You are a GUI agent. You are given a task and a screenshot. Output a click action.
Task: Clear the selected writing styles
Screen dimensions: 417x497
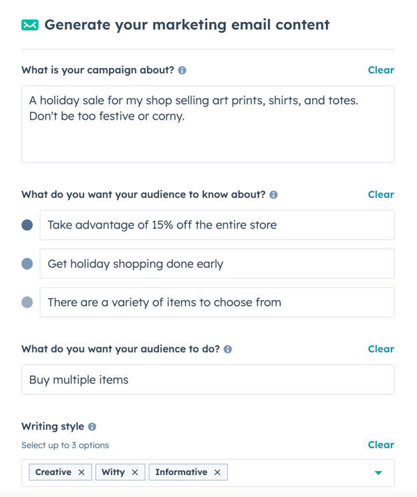[x=381, y=445]
